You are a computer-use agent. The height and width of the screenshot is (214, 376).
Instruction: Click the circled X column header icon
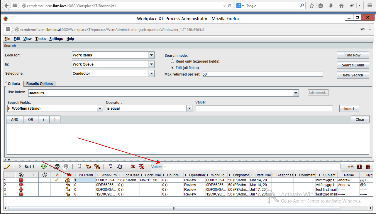click(x=21, y=175)
